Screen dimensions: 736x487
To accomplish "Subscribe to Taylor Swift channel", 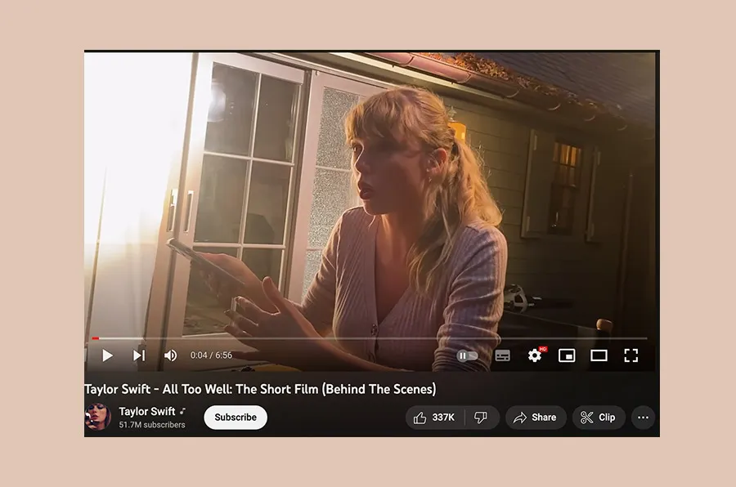I will click(x=236, y=417).
